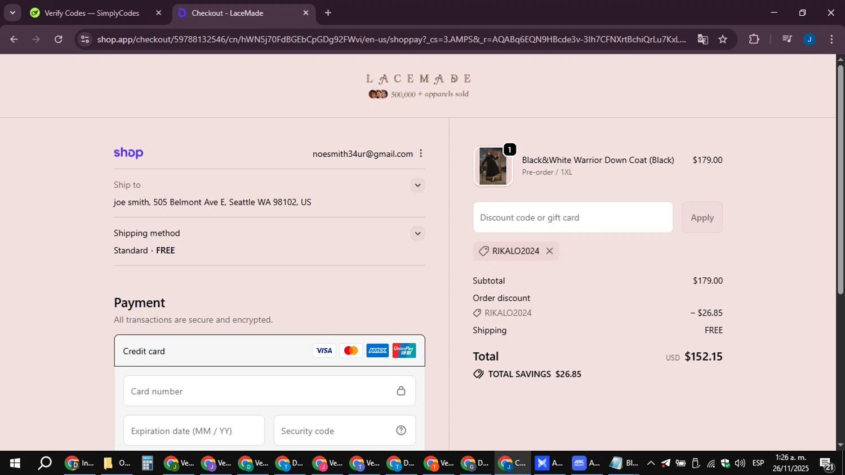The width and height of the screenshot is (845, 475).
Task: Click the purple Shop logo
Action: pos(128,153)
